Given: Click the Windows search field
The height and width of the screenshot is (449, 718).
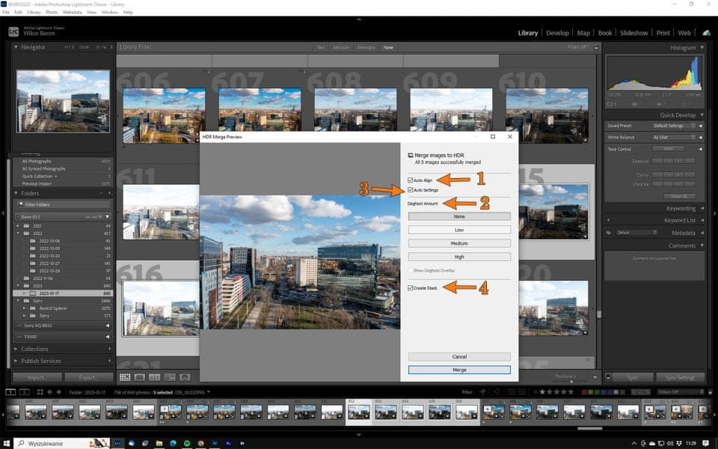Looking at the screenshot, I should pos(45,442).
